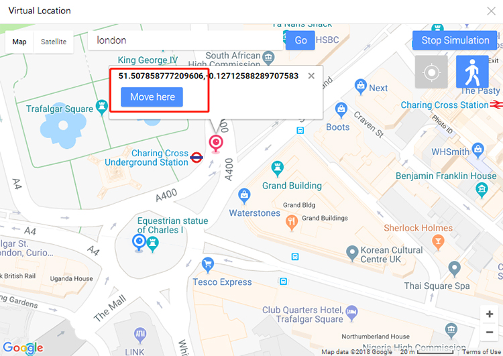Click the Go search button

pyautogui.click(x=300, y=40)
